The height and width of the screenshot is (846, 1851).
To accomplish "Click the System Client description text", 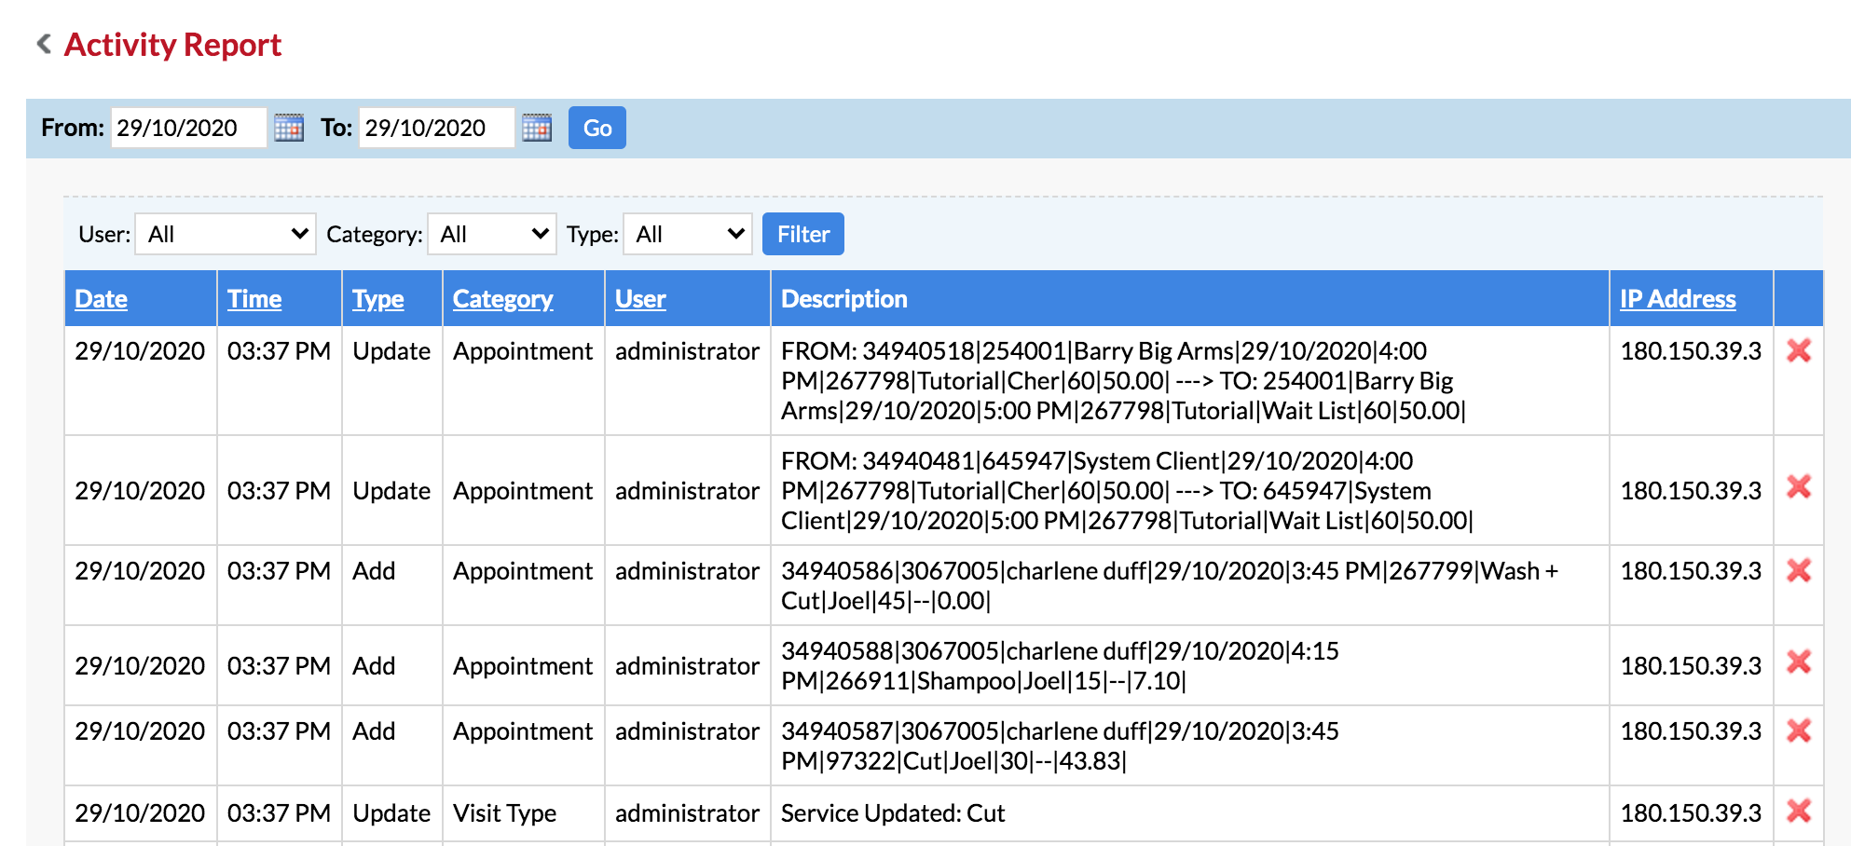I will tap(1127, 490).
